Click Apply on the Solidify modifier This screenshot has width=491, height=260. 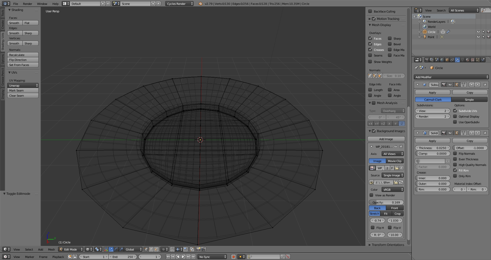click(x=432, y=141)
